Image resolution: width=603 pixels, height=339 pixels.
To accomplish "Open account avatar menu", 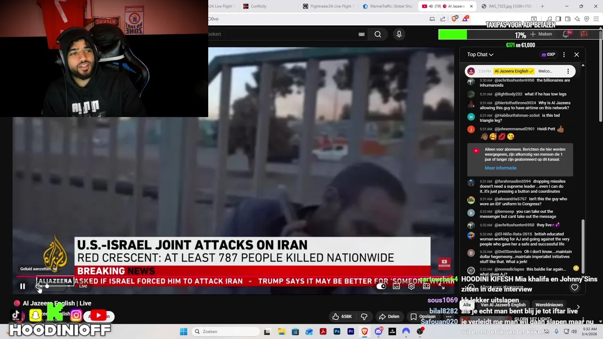I will coord(584,34).
